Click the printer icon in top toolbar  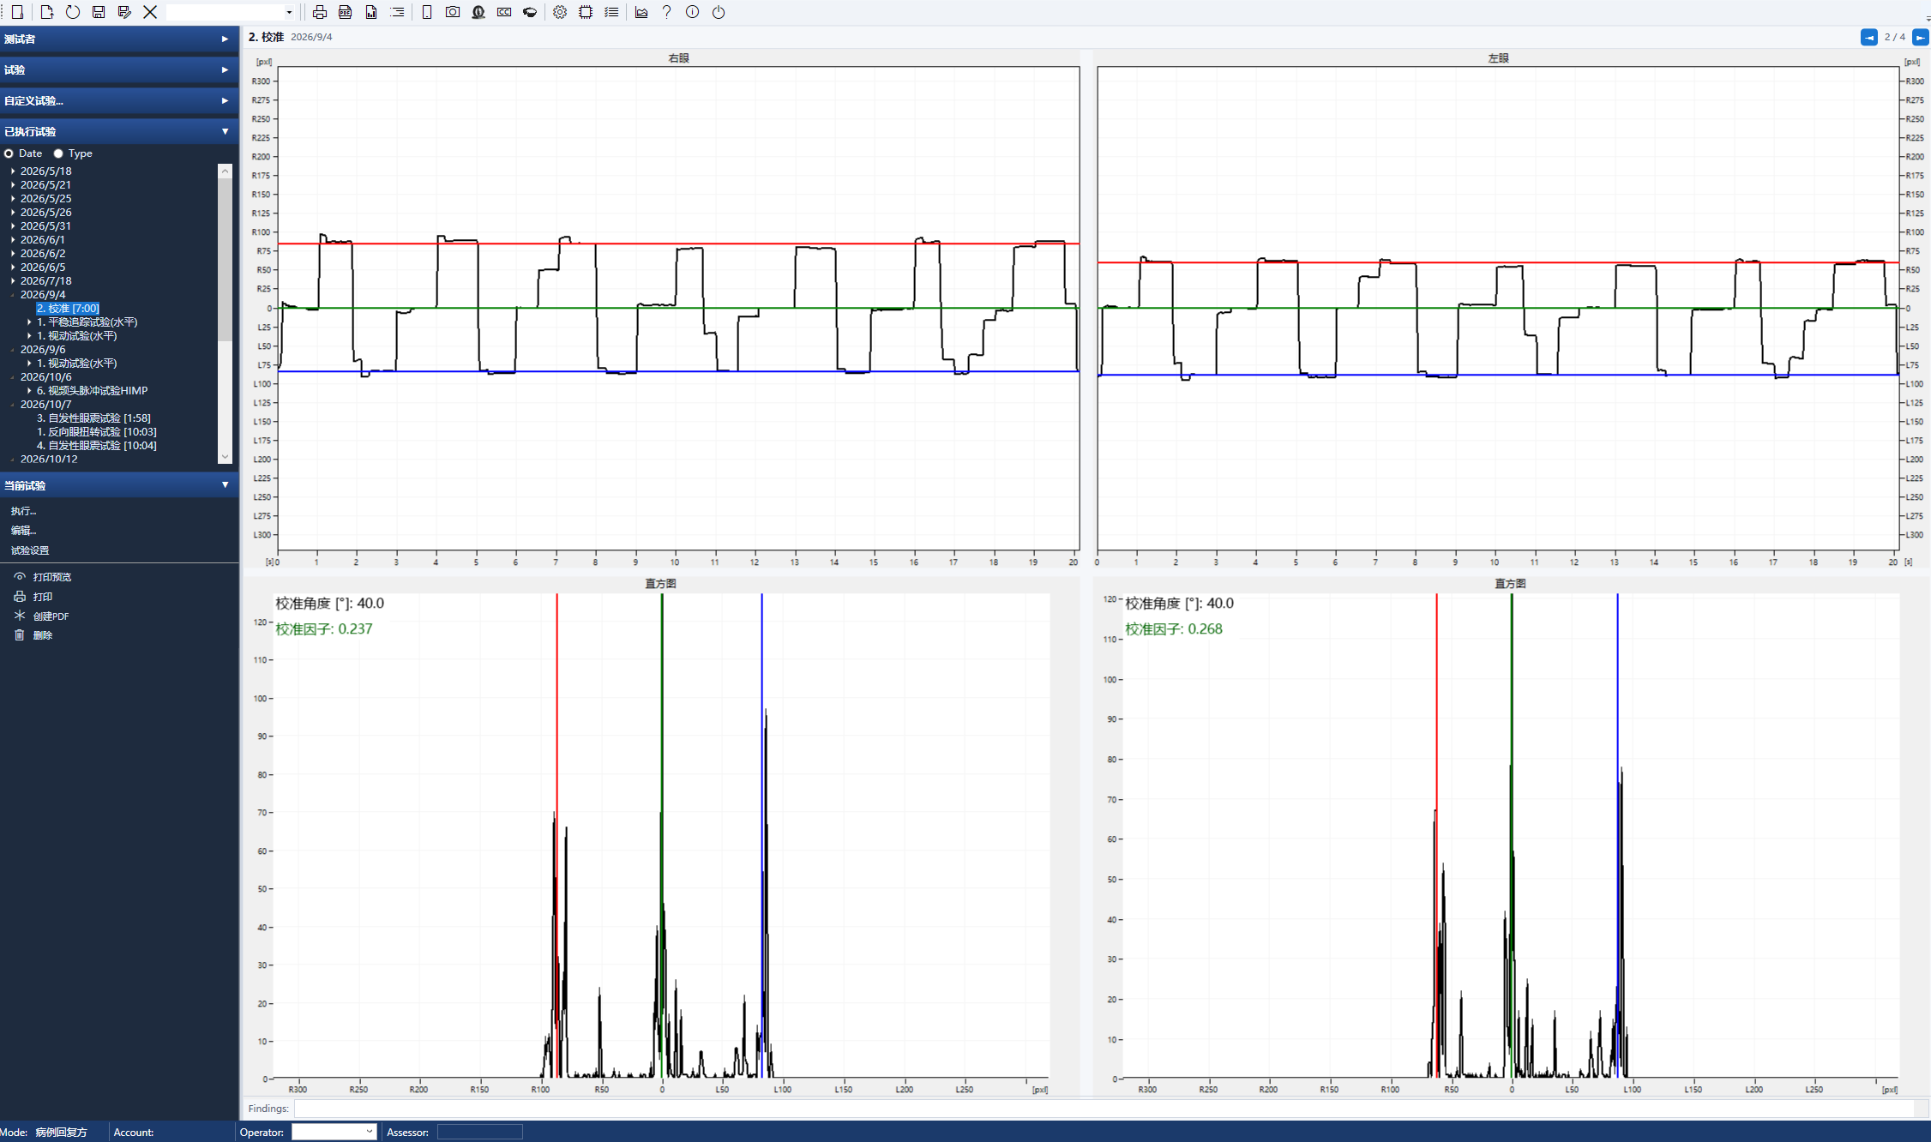pyautogui.click(x=320, y=12)
